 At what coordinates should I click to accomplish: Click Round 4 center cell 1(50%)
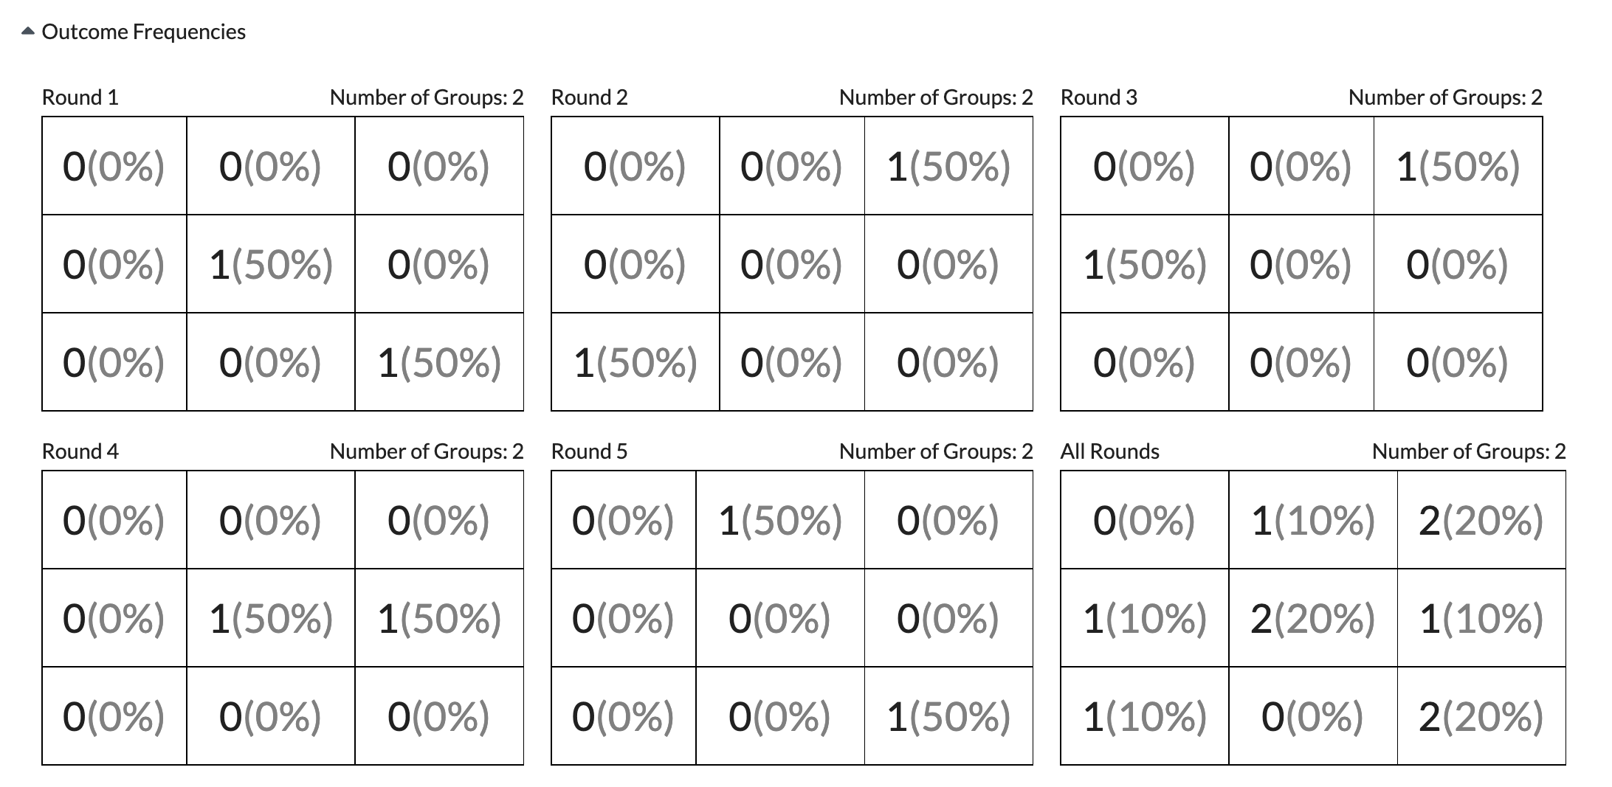pos(271,618)
